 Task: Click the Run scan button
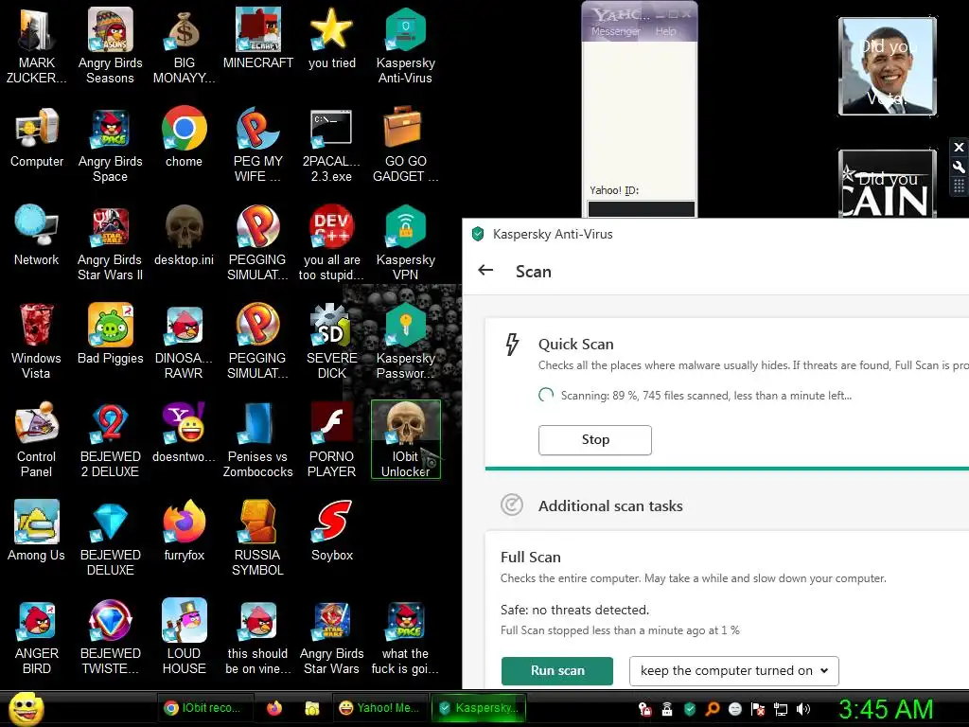(x=557, y=671)
